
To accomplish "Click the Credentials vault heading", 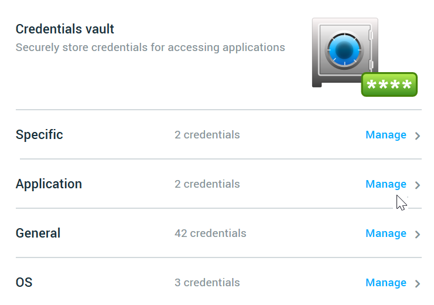I will click(65, 29).
